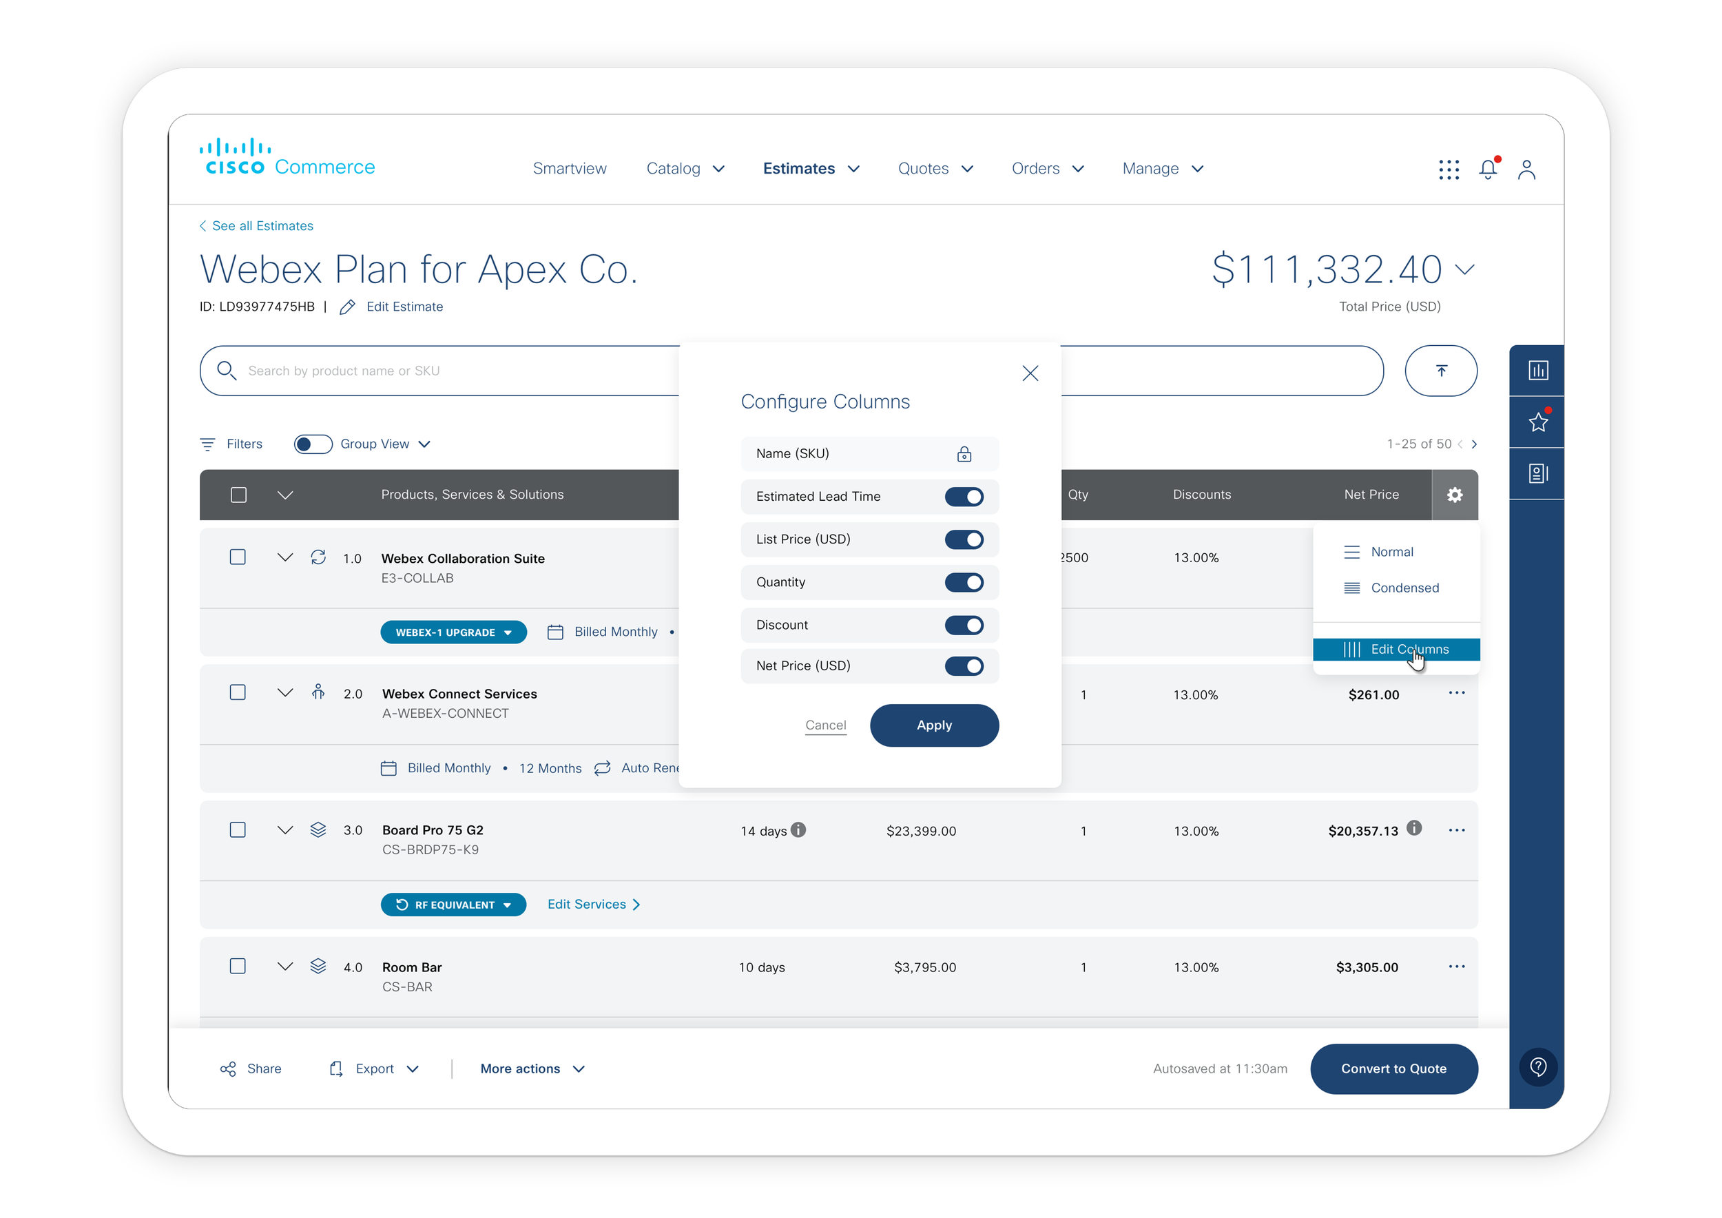The image size is (1722, 1218).
Task: Expand the total price chevron
Action: click(x=1464, y=269)
